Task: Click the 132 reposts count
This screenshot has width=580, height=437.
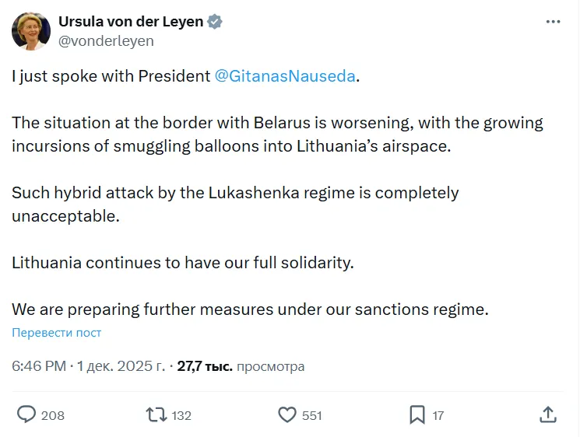Action: point(181,415)
